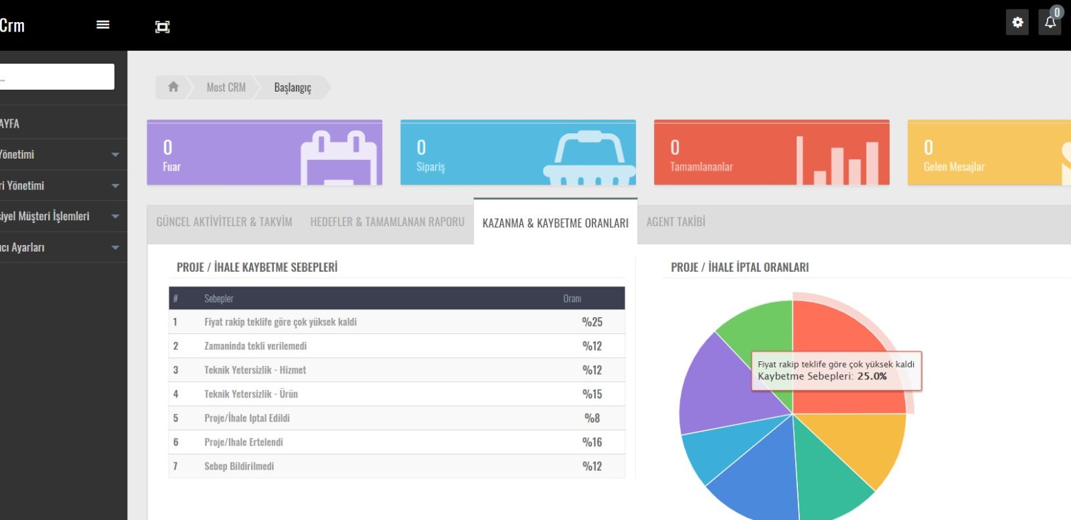Viewport: 1071px width, 520px height.
Task: Click the bar chart icon on Tamamlananlar card
Action: (837, 161)
